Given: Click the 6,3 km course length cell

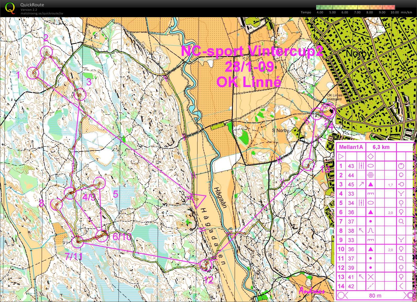Looking at the screenshot, I should point(381,147).
